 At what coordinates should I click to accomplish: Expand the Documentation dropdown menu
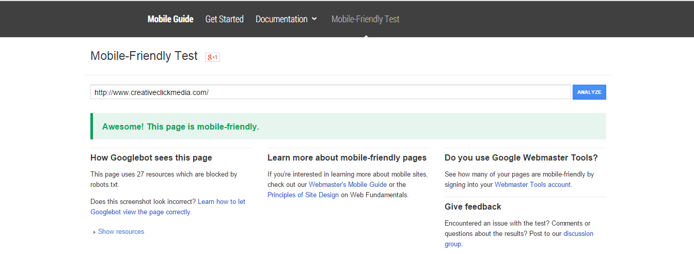286,19
